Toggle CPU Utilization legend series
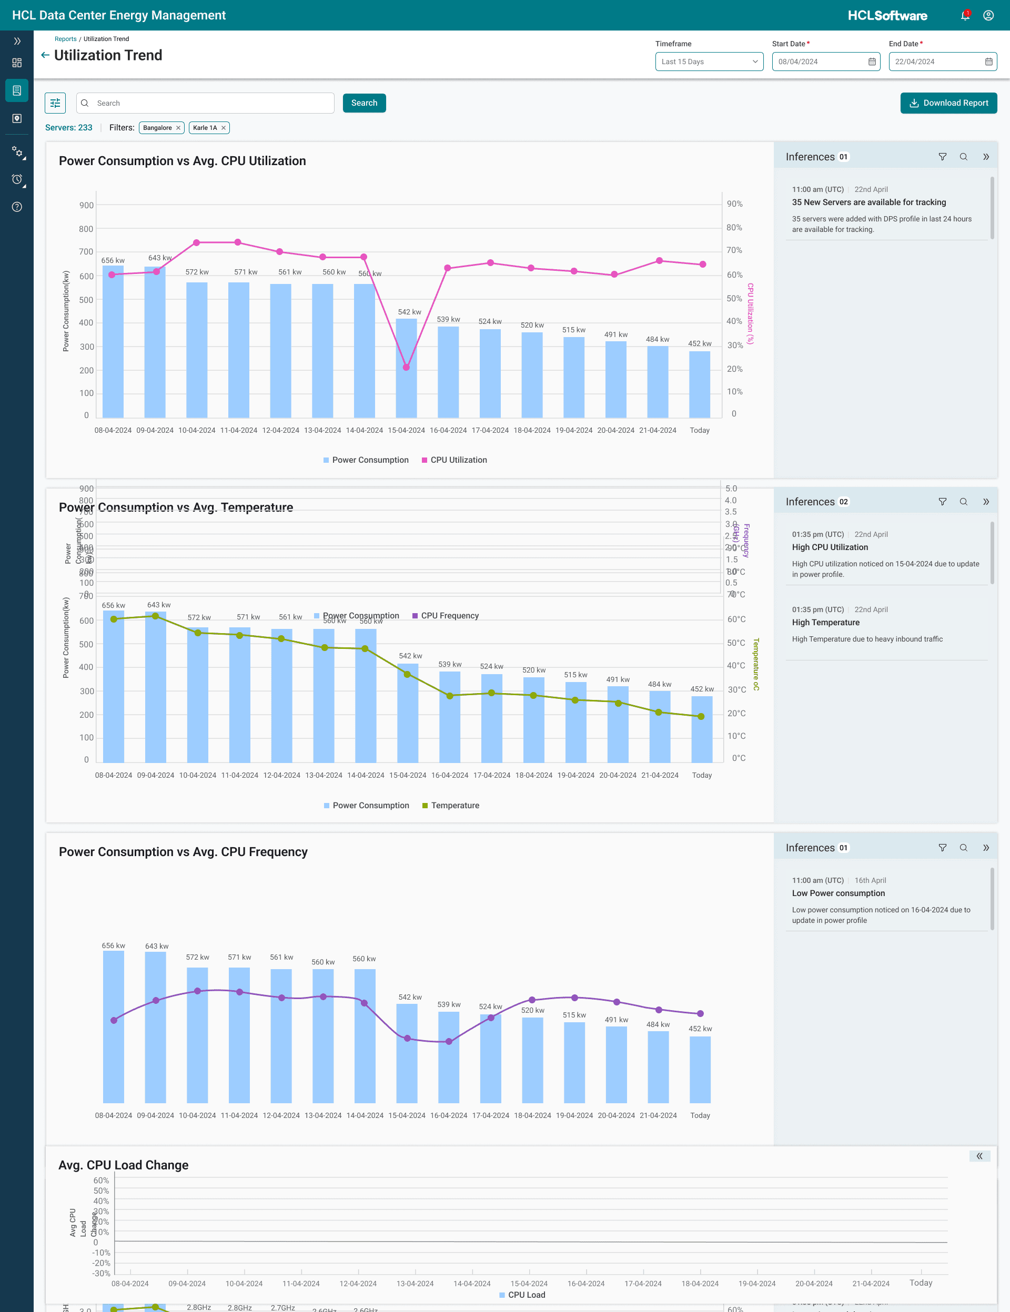The width and height of the screenshot is (1010, 1312). (x=454, y=460)
